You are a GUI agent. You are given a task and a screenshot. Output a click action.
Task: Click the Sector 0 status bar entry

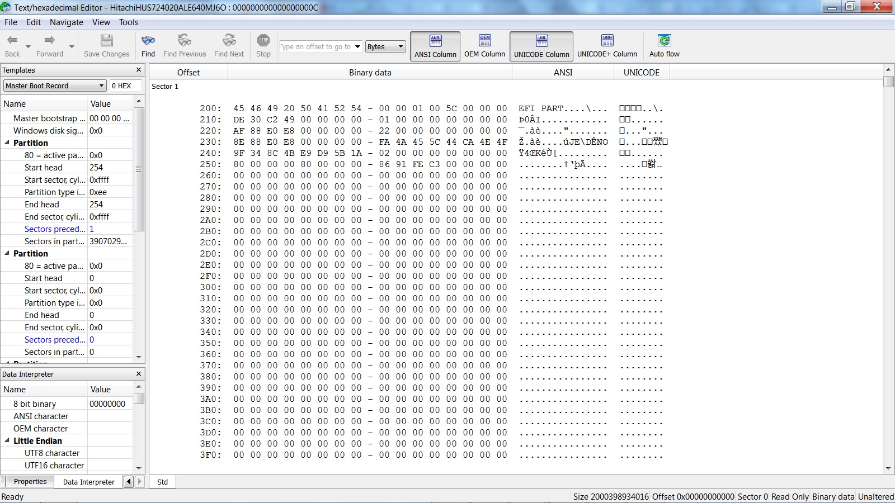pos(752,496)
